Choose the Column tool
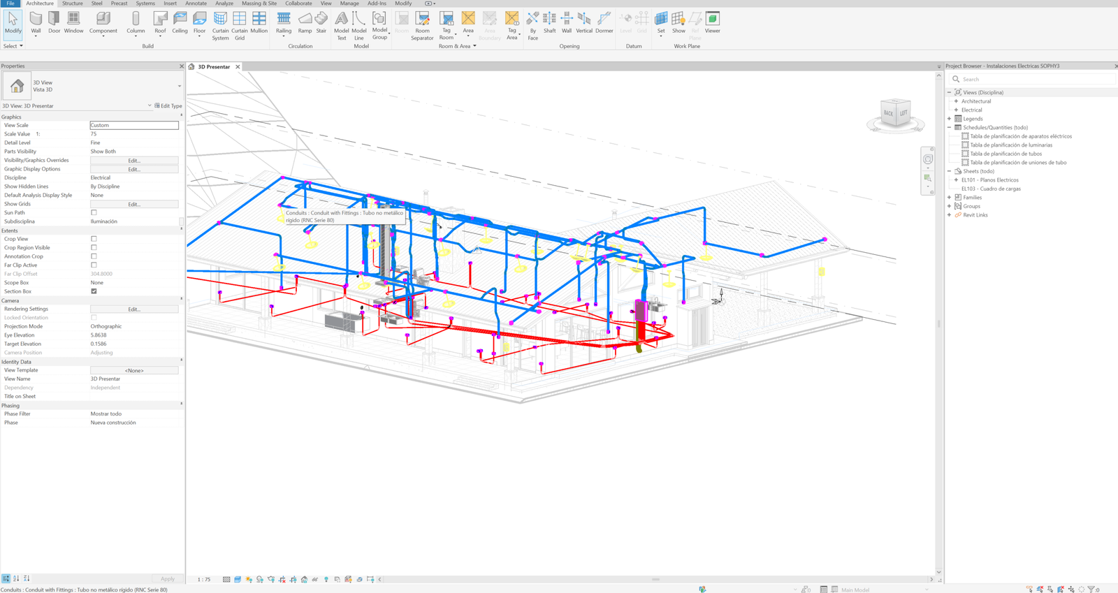 tap(136, 22)
